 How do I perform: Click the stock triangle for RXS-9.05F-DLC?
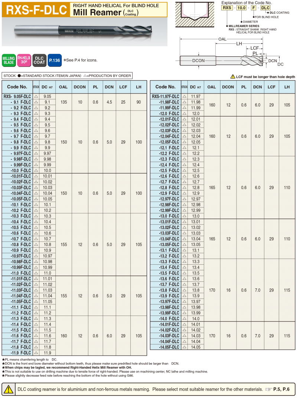pos(36,96)
